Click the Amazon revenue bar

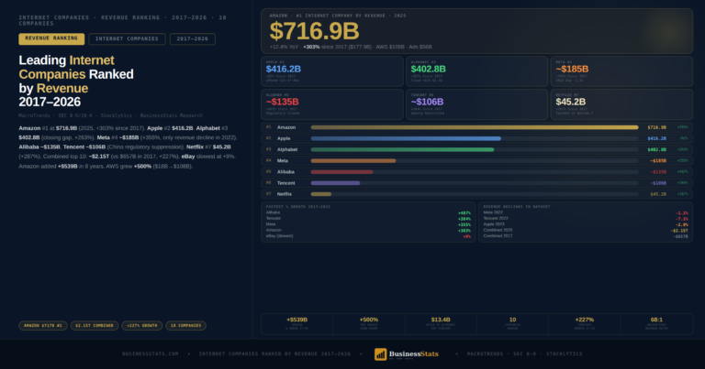coord(475,127)
